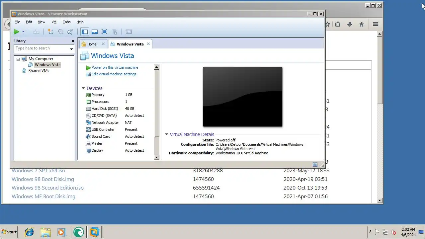Close the Home tab

click(x=103, y=44)
